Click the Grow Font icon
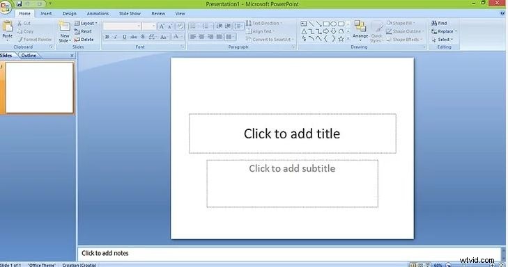508x267 pixels. pyautogui.click(x=162, y=26)
